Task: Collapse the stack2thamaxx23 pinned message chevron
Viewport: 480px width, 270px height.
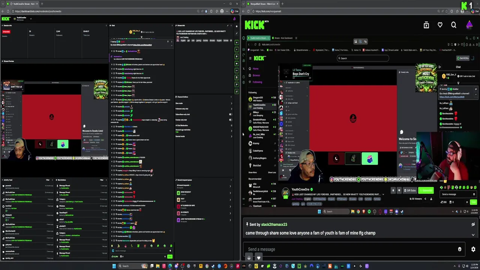Action: tap(473, 235)
